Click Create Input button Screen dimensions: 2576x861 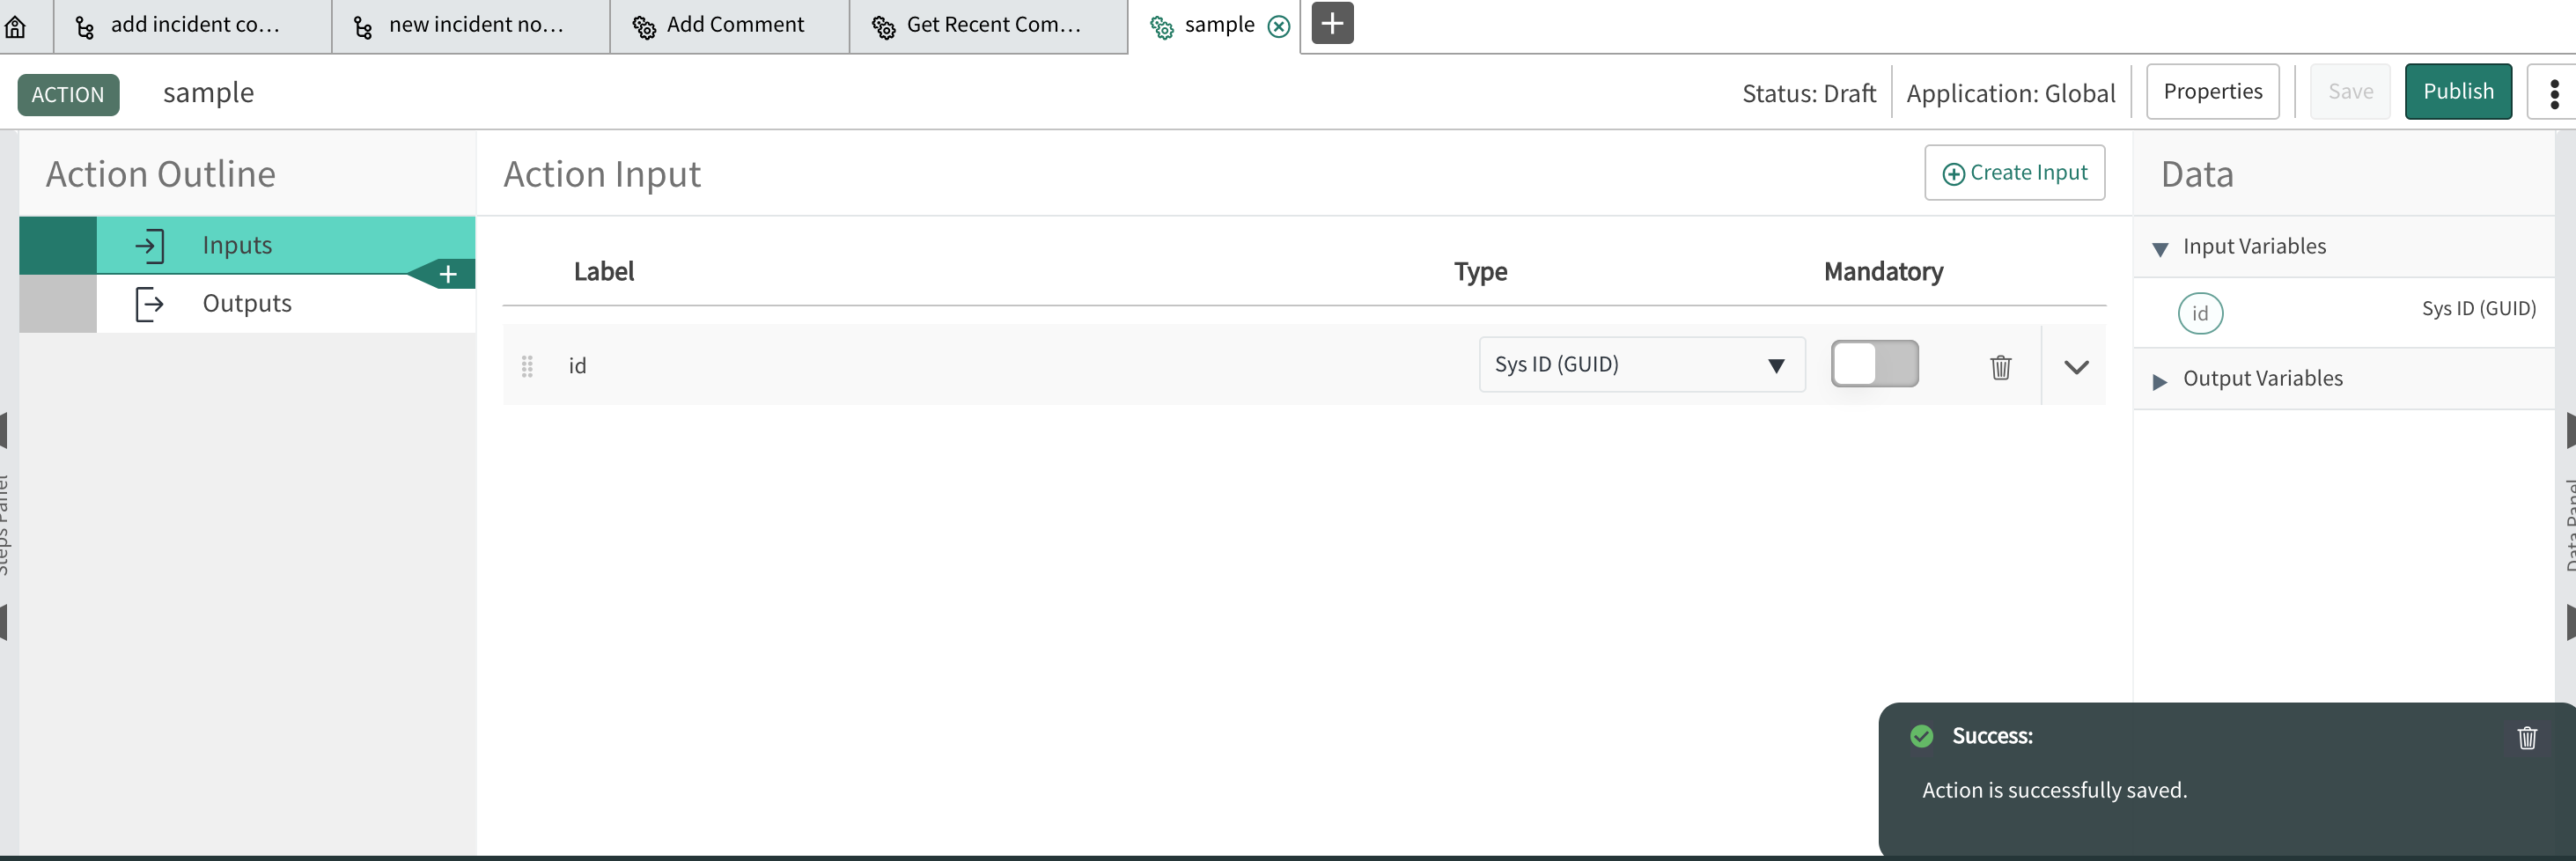pyautogui.click(x=2014, y=173)
